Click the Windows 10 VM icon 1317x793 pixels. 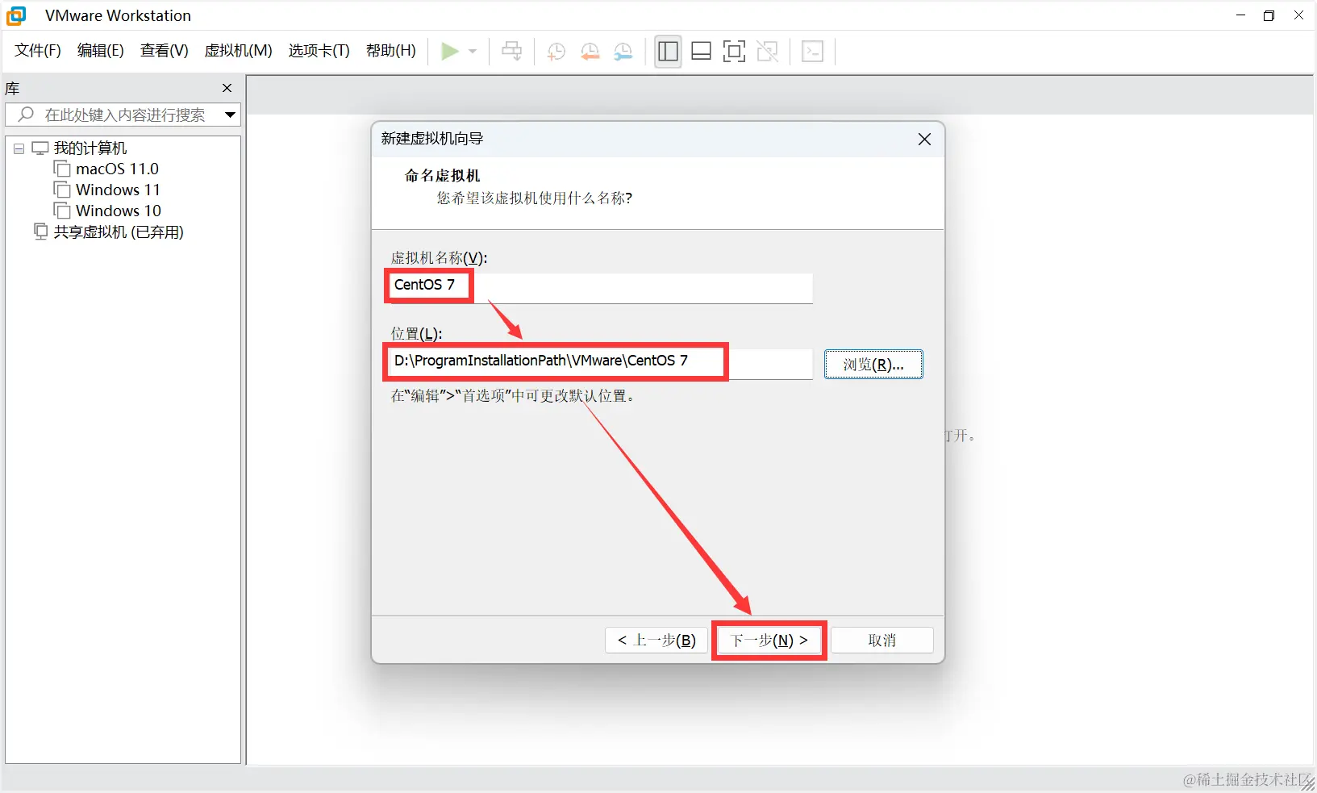pyautogui.click(x=62, y=211)
